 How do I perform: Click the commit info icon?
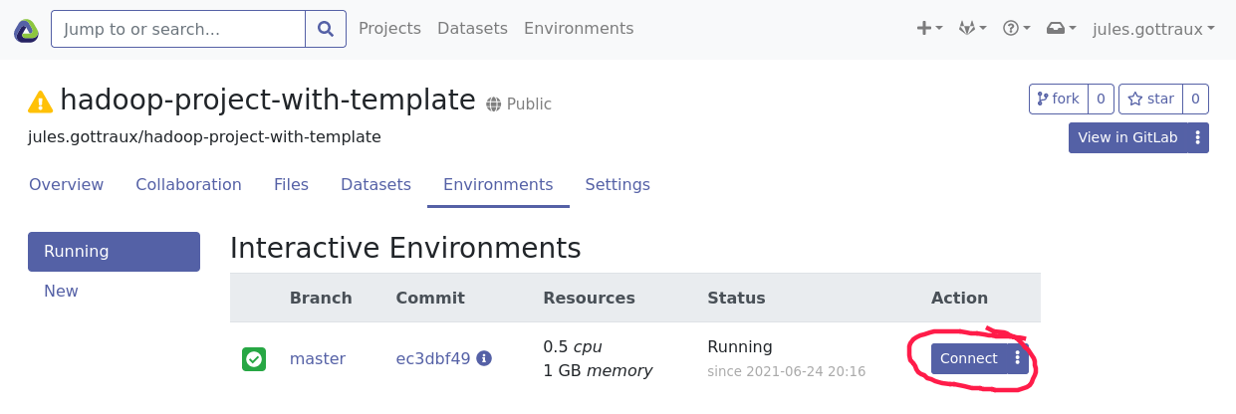484,358
